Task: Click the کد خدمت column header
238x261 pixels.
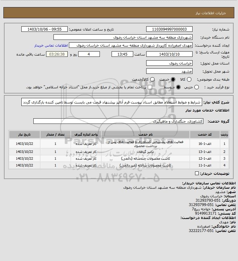Action: tap(205, 134)
